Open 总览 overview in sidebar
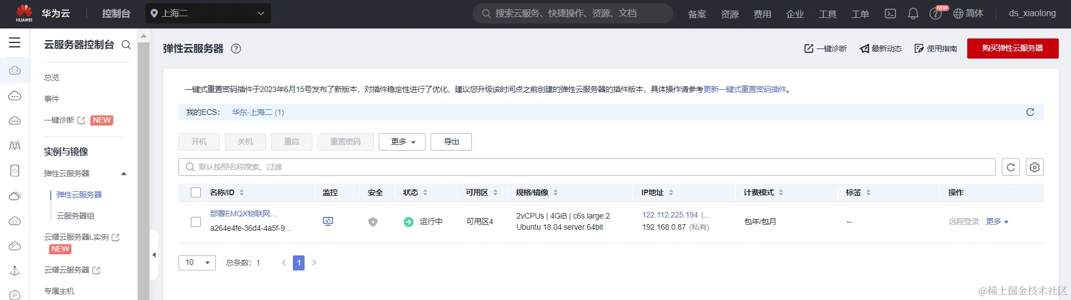 click(x=51, y=78)
